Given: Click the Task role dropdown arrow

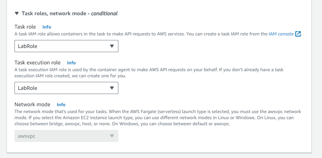Looking at the screenshot, I should pyautogui.click(x=112, y=46).
